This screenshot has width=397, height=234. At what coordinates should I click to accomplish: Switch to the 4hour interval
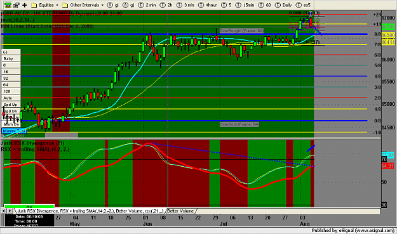tap(208, 5)
